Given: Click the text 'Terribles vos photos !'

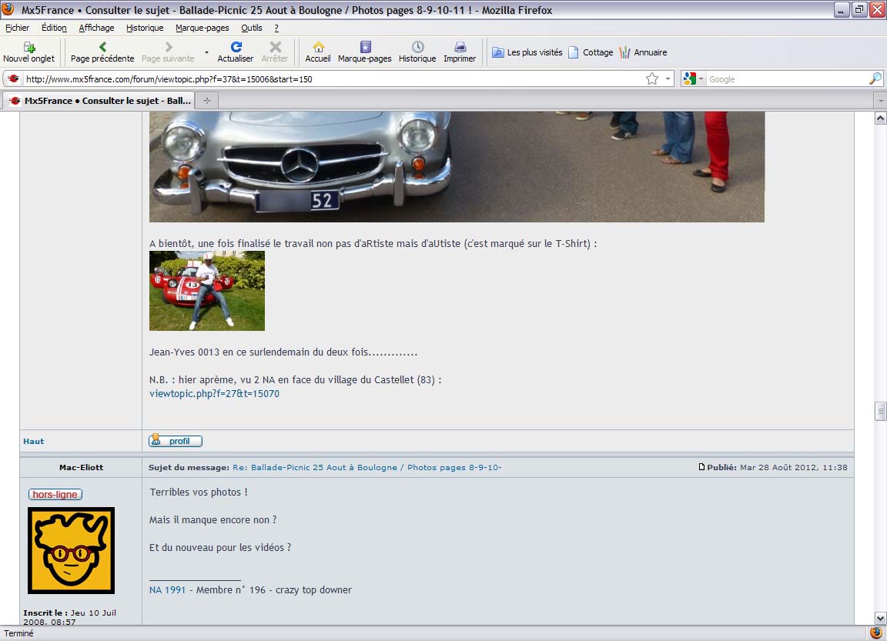Looking at the screenshot, I should [x=199, y=492].
